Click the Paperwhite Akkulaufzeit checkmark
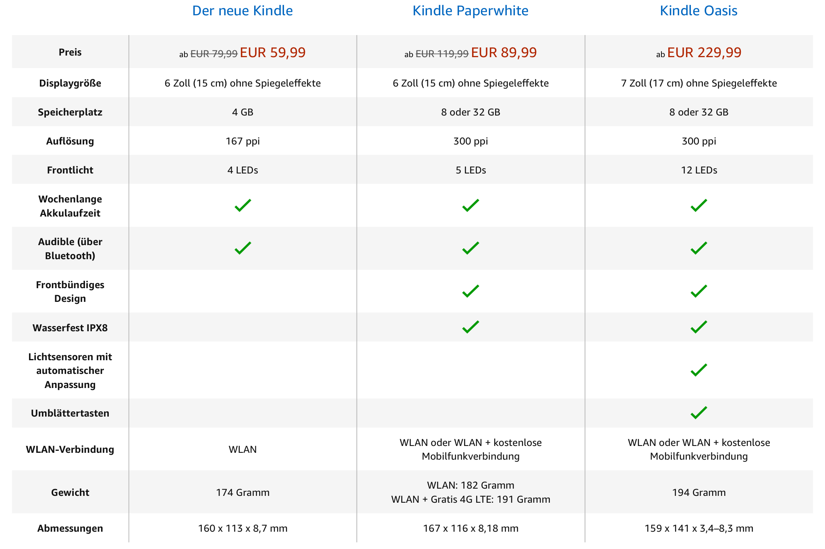Viewport: 825px width, 549px height. pos(471,205)
